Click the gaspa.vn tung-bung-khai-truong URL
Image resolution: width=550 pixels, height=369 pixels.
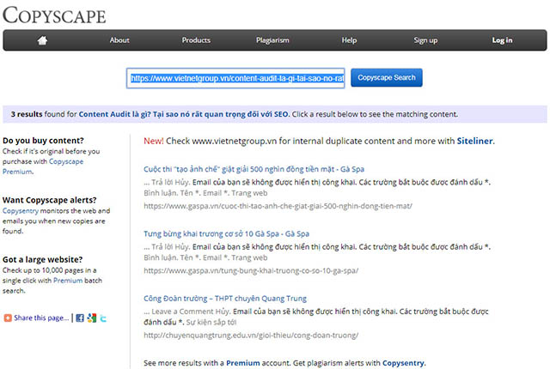(x=251, y=270)
